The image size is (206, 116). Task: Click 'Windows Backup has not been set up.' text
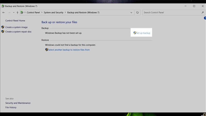point(63,33)
